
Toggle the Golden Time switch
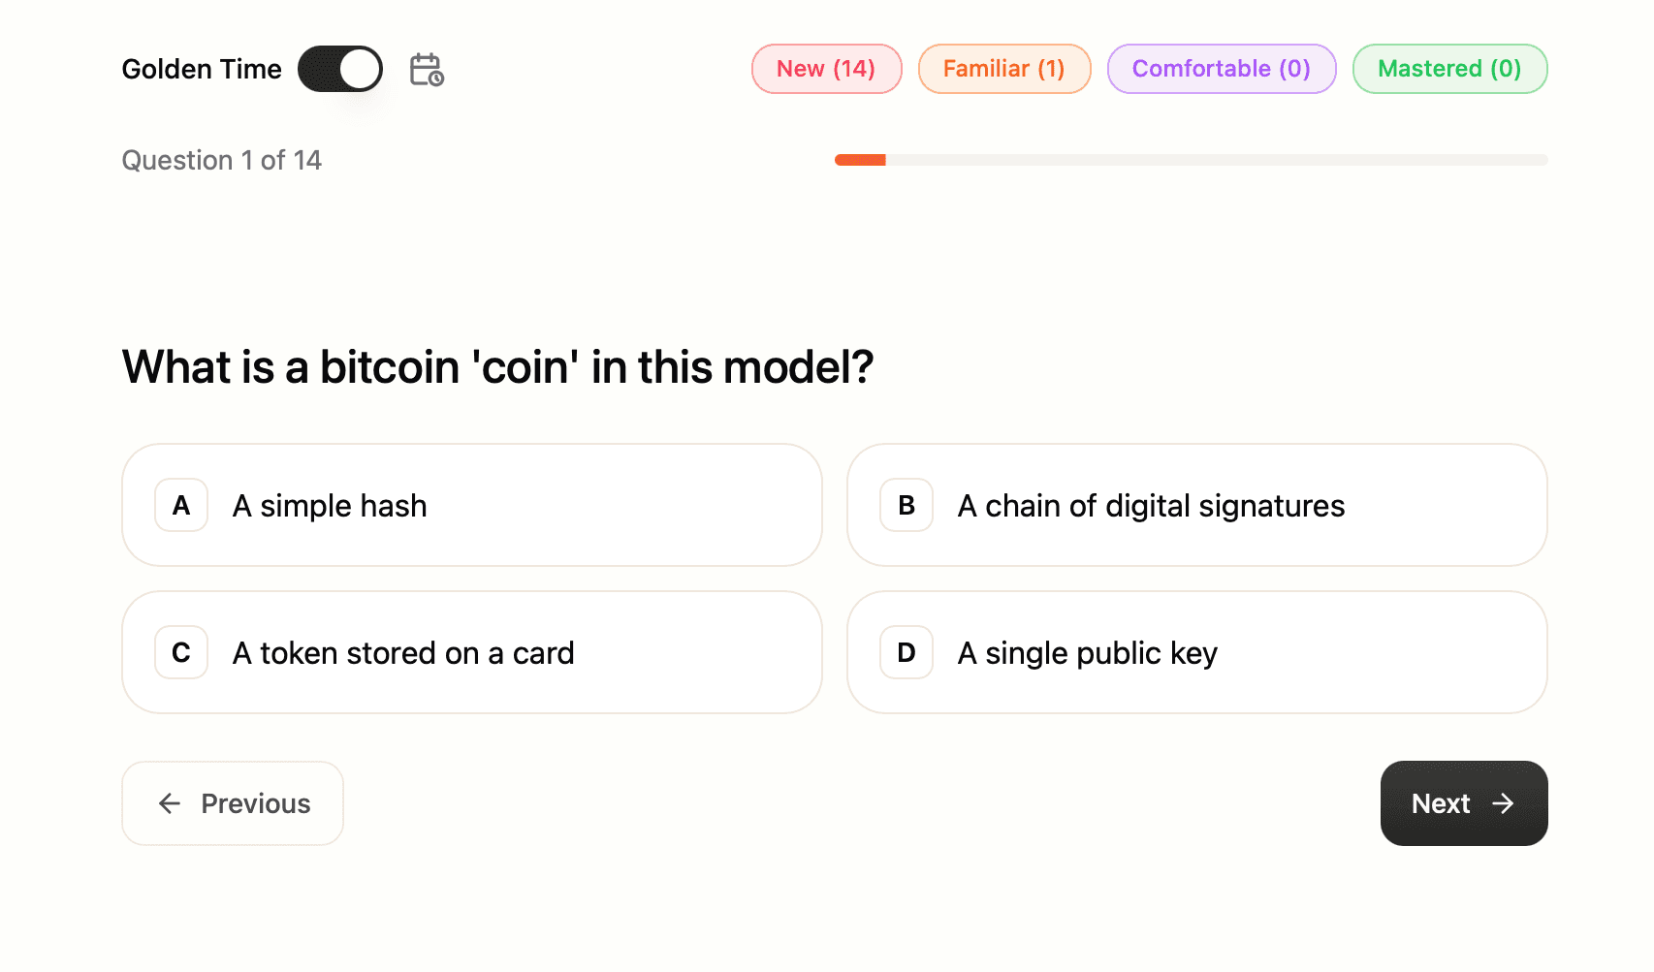point(339,69)
